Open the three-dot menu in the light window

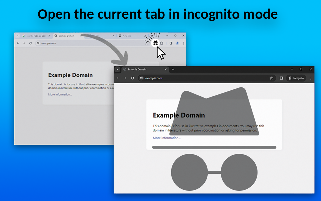(184, 43)
